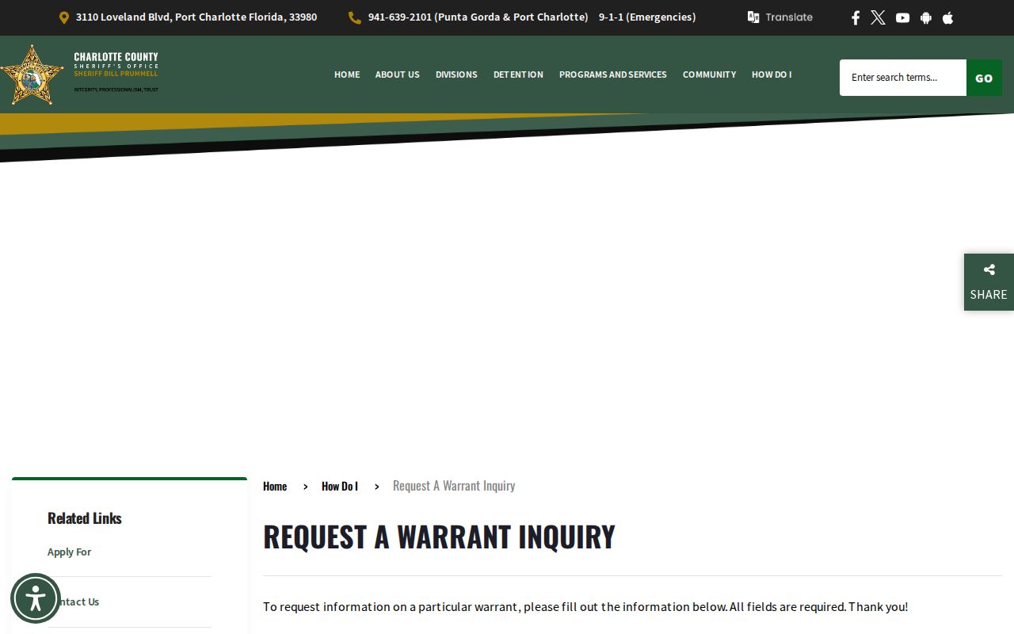Click the GO search button

[984, 78]
